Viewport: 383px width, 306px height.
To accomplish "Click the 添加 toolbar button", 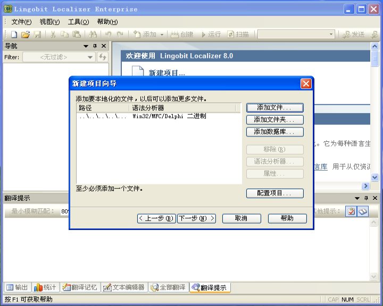I will pos(145,35).
